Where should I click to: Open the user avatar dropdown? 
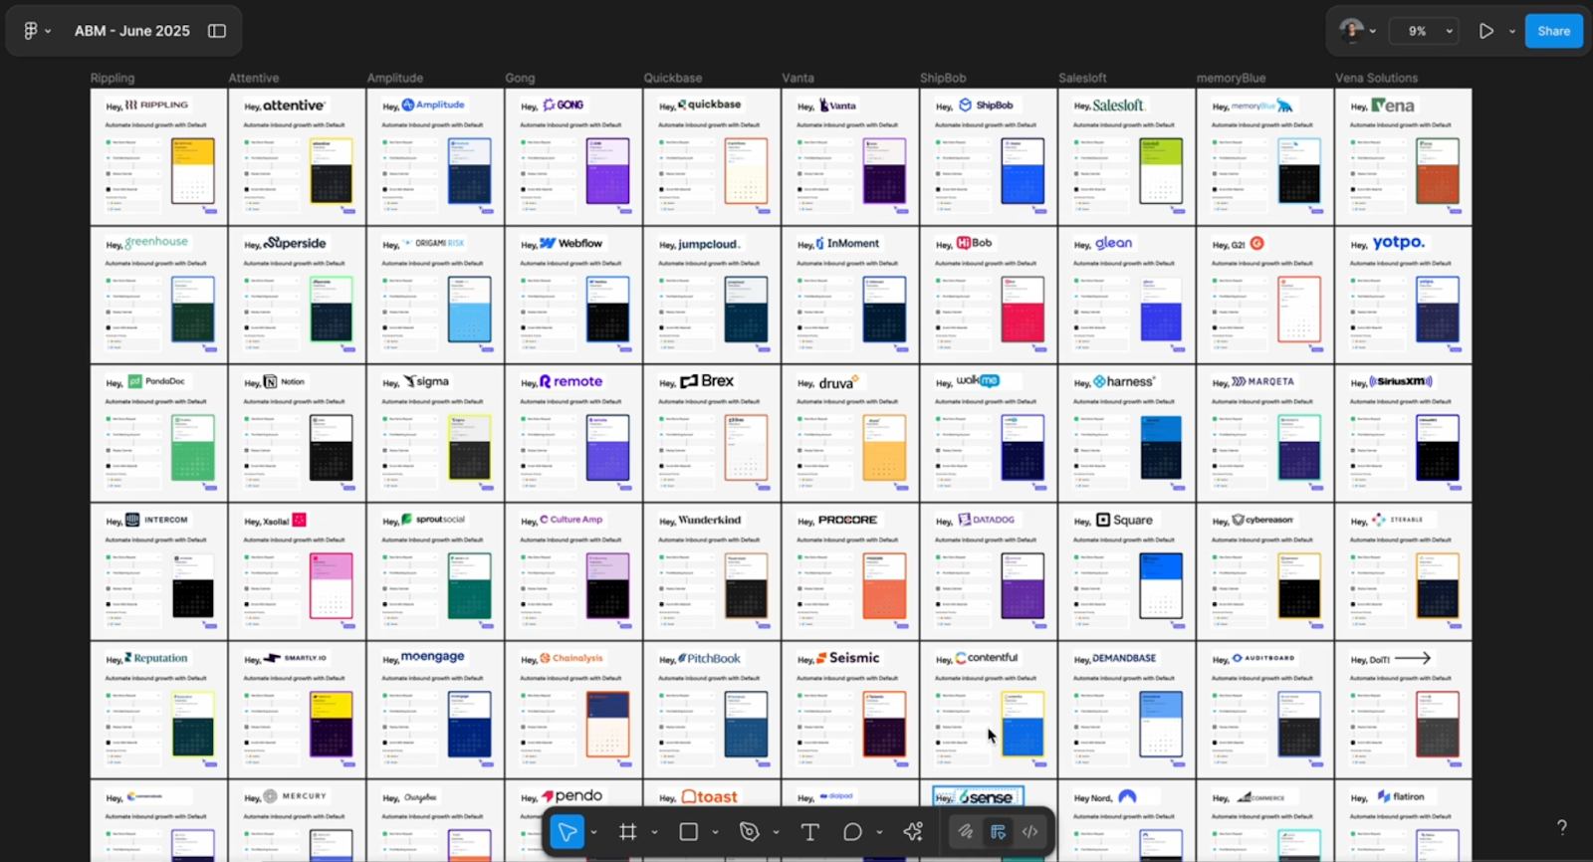(1357, 31)
